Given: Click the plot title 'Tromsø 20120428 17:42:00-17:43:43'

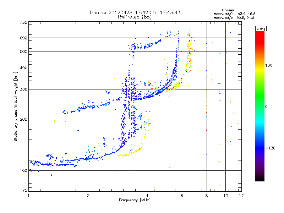Looking at the screenshot, I should click(135, 12).
